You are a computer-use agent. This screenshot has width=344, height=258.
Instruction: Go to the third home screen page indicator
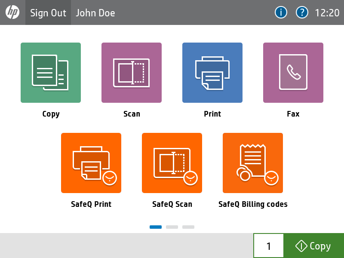click(x=188, y=227)
